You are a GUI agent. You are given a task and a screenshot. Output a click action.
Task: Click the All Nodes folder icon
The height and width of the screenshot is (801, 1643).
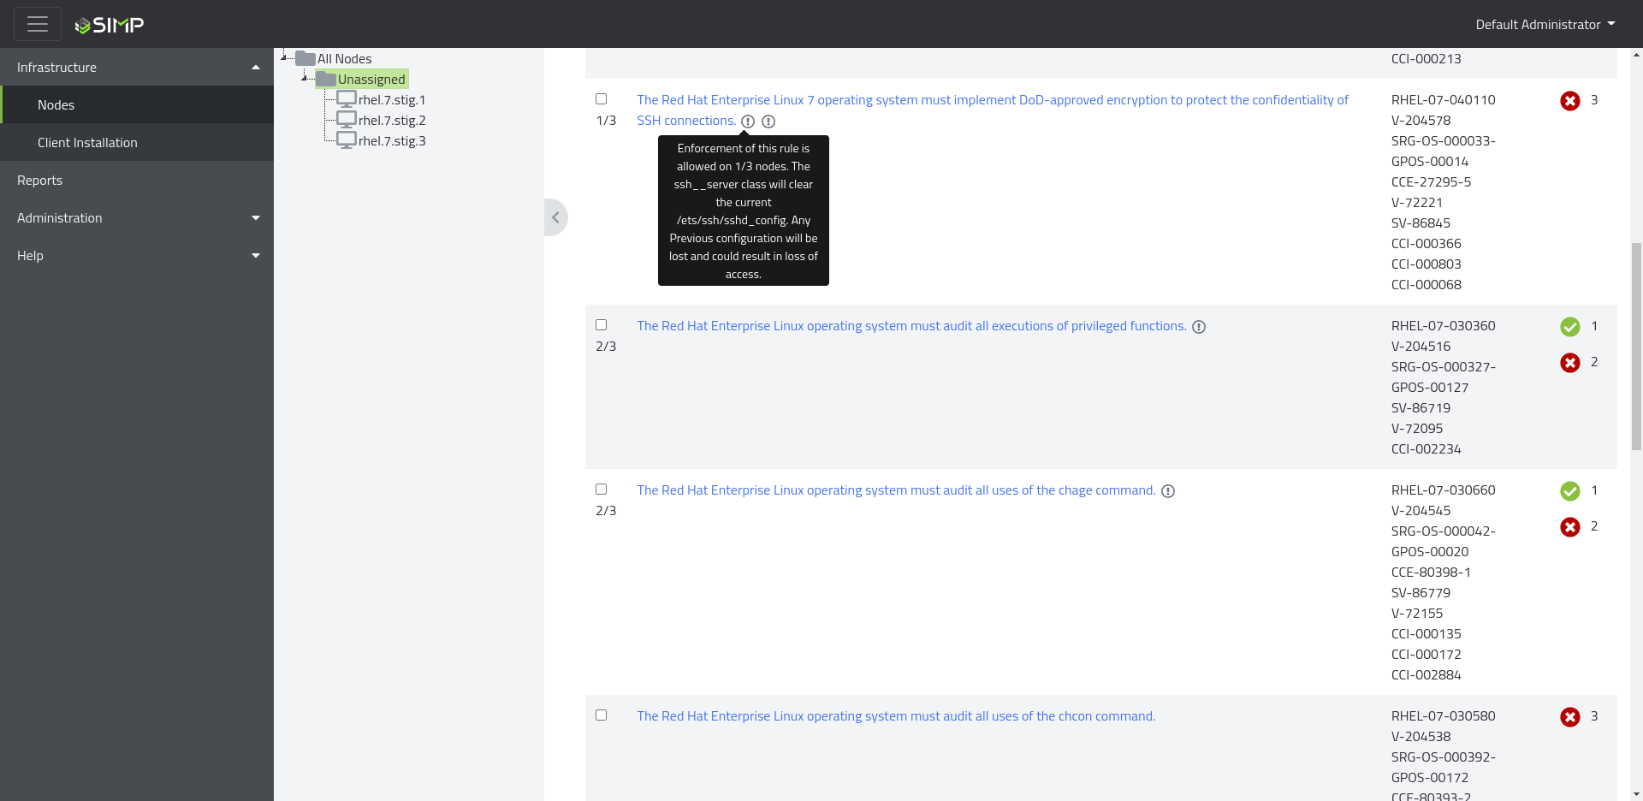pyautogui.click(x=305, y=58)
